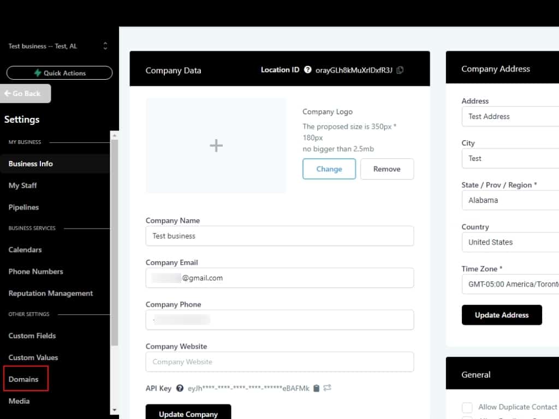The image size is (559, 419).
Task: Select My Staff in the sidebar
Action: click(x=23, y=185)
